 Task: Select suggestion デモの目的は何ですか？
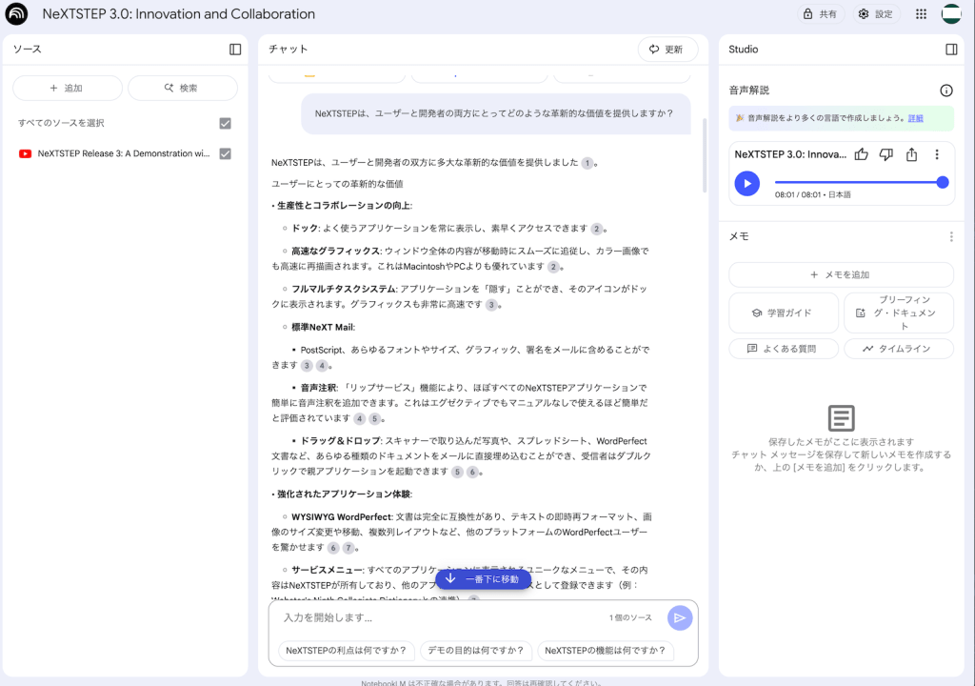click(476, 651)
